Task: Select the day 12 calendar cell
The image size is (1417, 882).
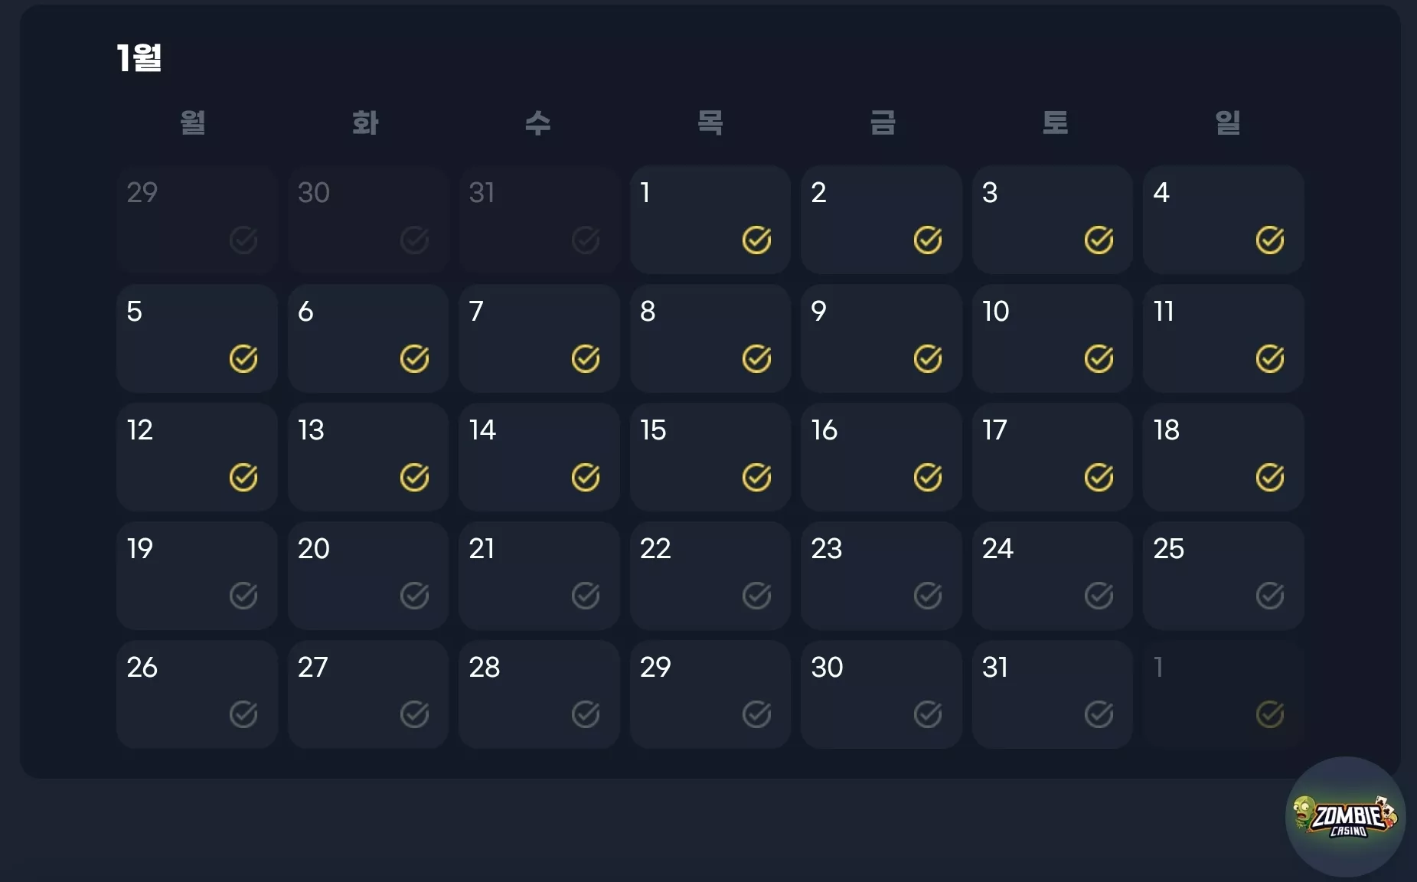Action: click(197, 457)
